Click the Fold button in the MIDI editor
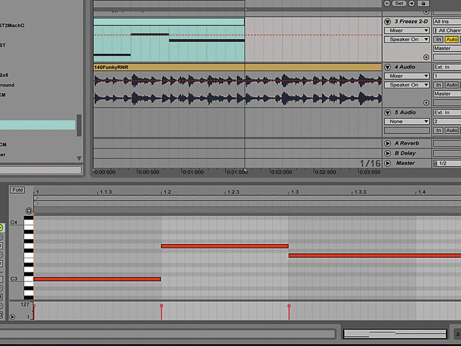This screenshot has height=346, width=461. click(17, 189)
